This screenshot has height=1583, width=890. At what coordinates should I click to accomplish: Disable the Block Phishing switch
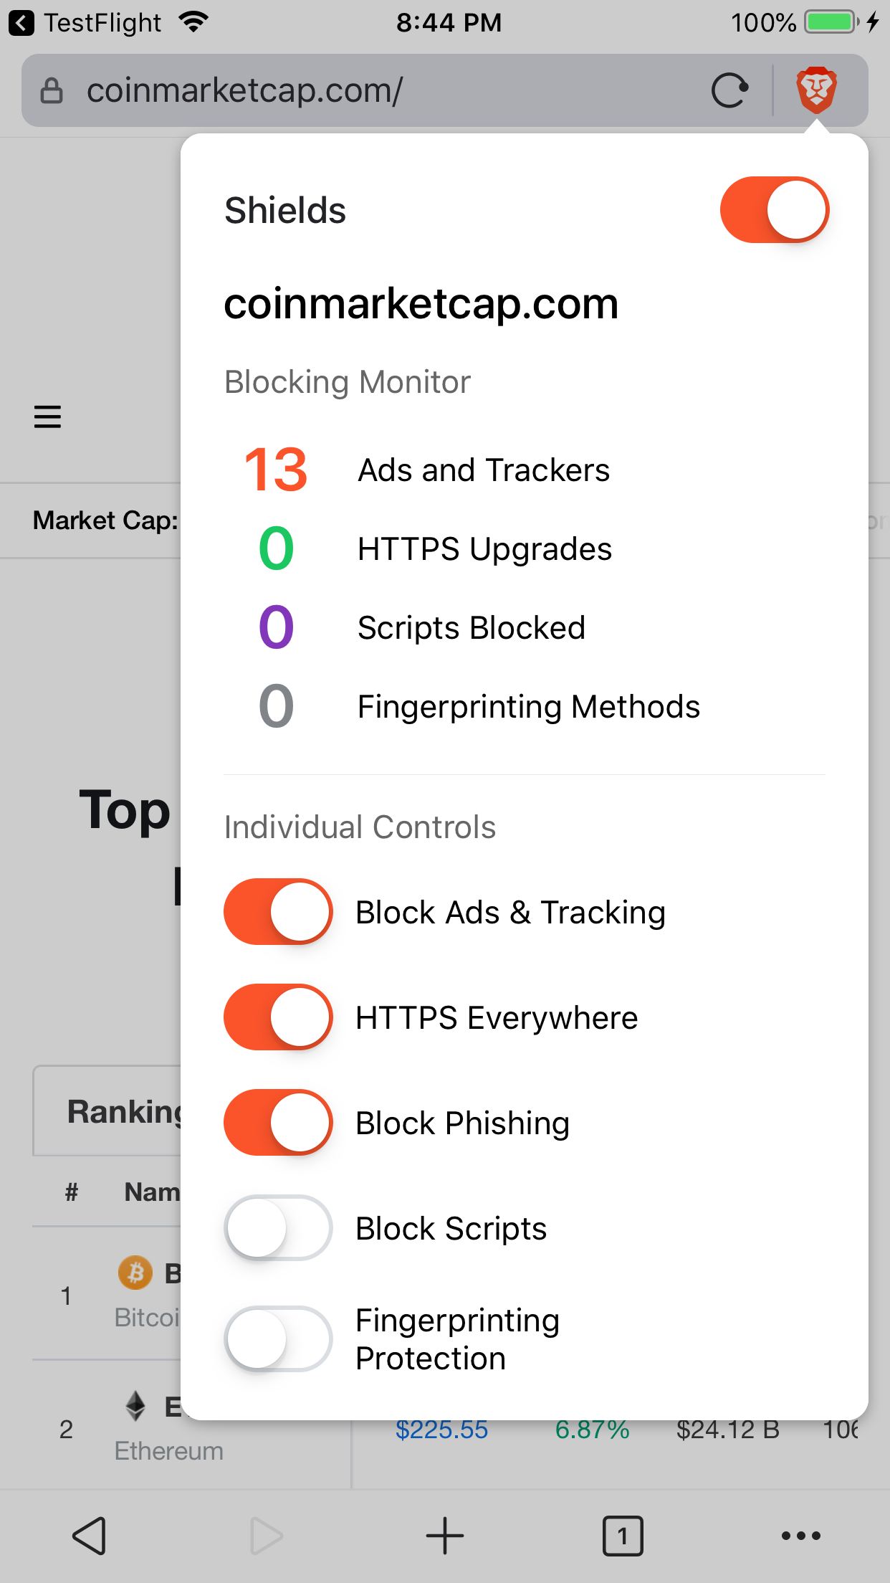pyautogui.click(x=278, y=1123)
